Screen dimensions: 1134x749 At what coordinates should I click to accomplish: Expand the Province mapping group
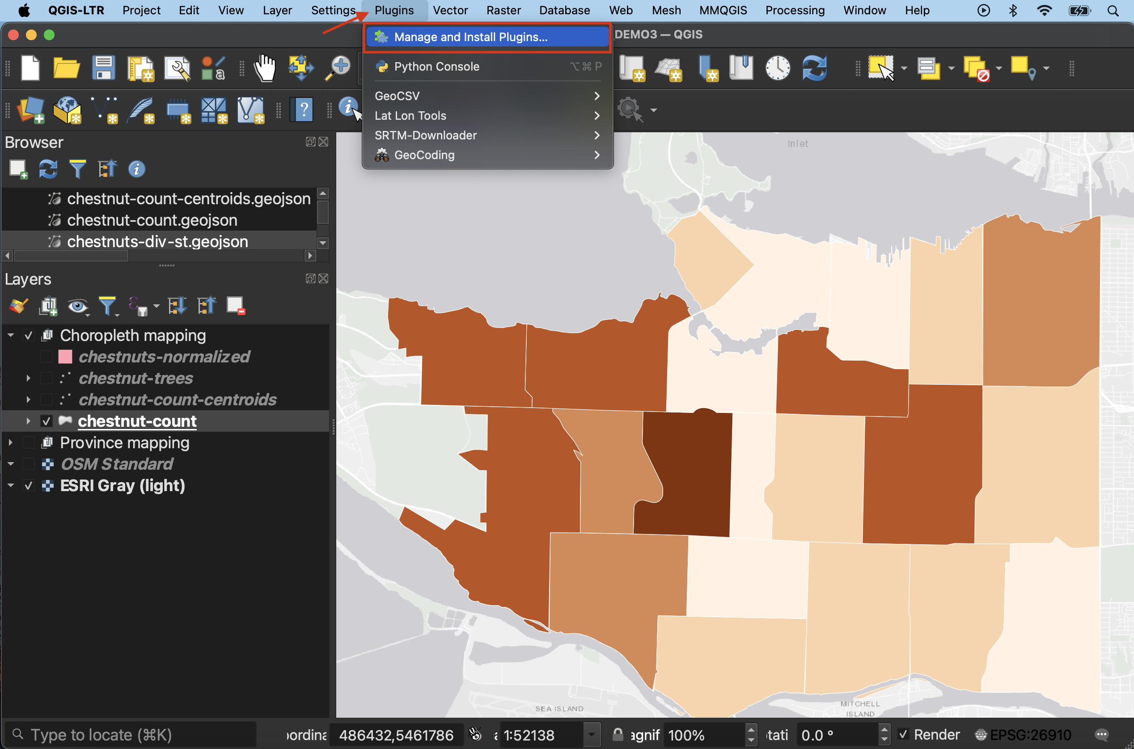point(11,443)
